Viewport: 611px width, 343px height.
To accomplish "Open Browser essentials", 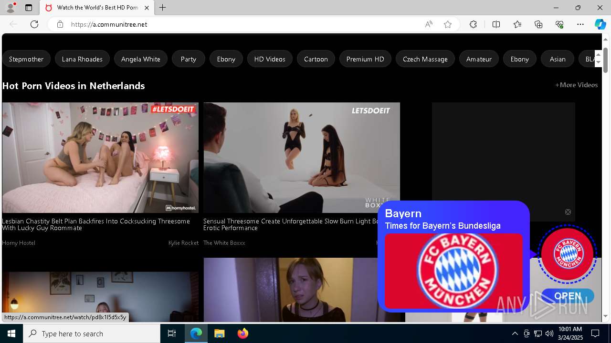I will (x=559, y=24).
